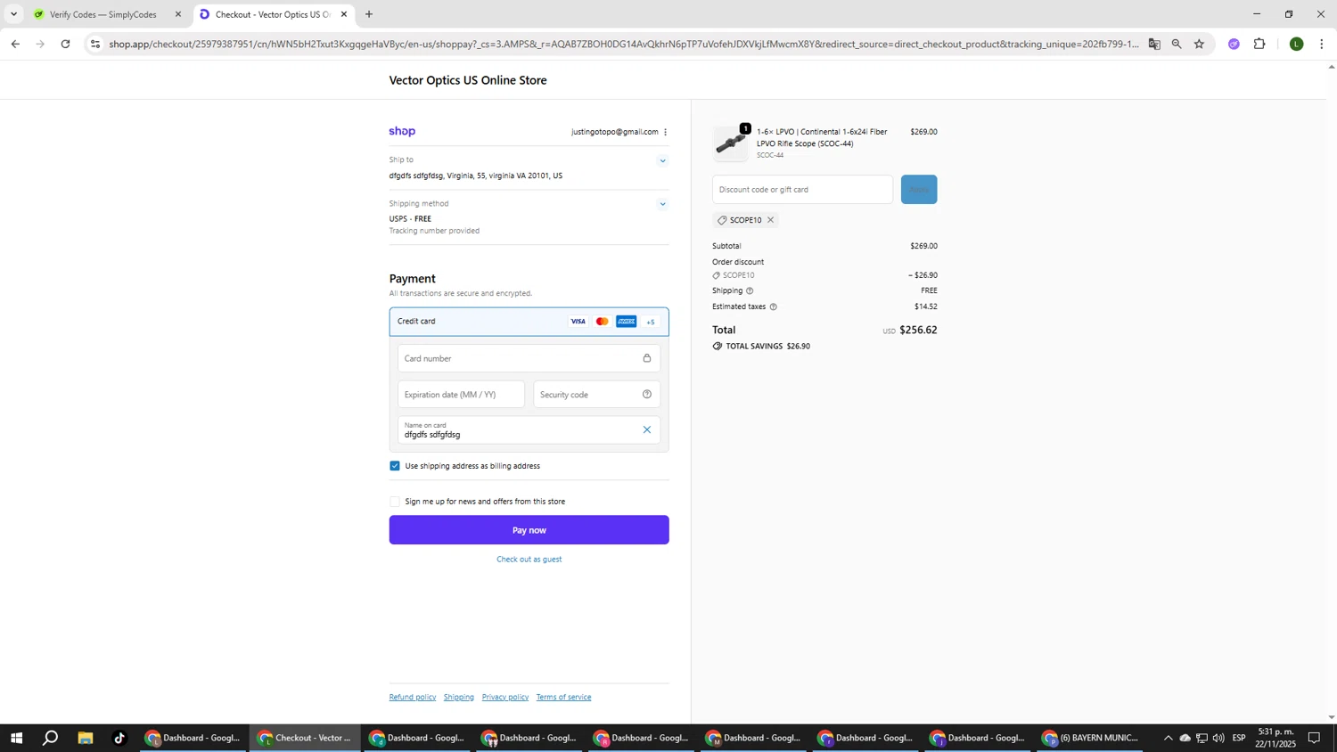Focus the Expiration date field
The image size is (1337, 752).
pyautogui.click(x=461, y=394)
